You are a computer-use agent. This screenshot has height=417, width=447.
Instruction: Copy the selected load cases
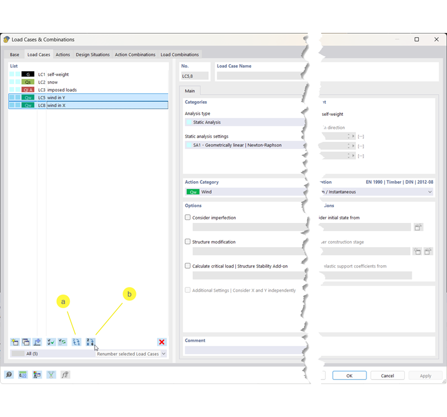[x=26, y=342]
